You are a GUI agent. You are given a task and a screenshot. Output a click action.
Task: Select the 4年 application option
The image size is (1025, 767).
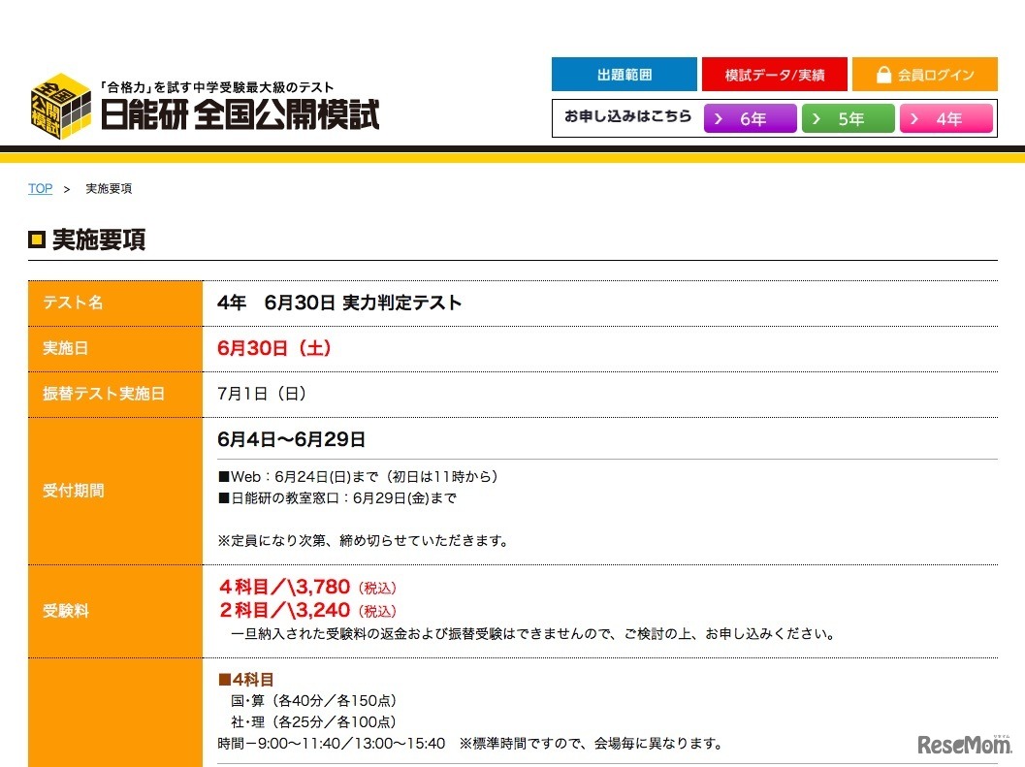click(x=946, y=118)
